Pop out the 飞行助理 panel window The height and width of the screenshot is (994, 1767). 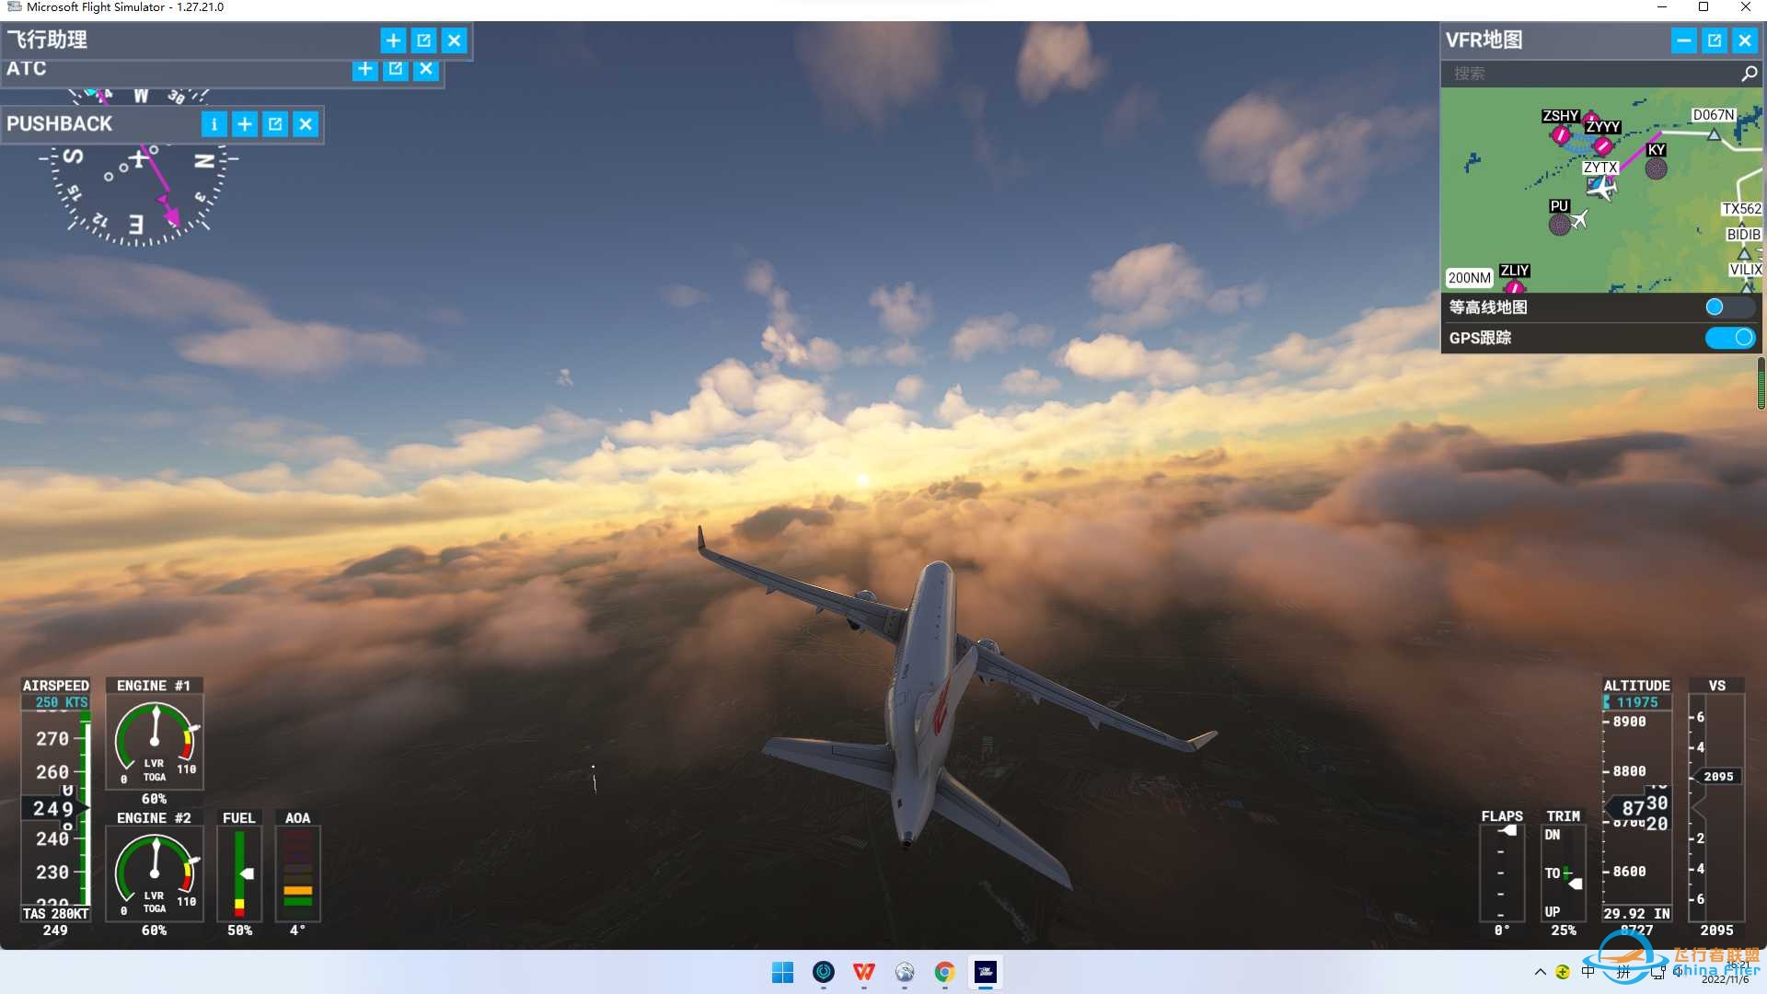click(423, 40)
